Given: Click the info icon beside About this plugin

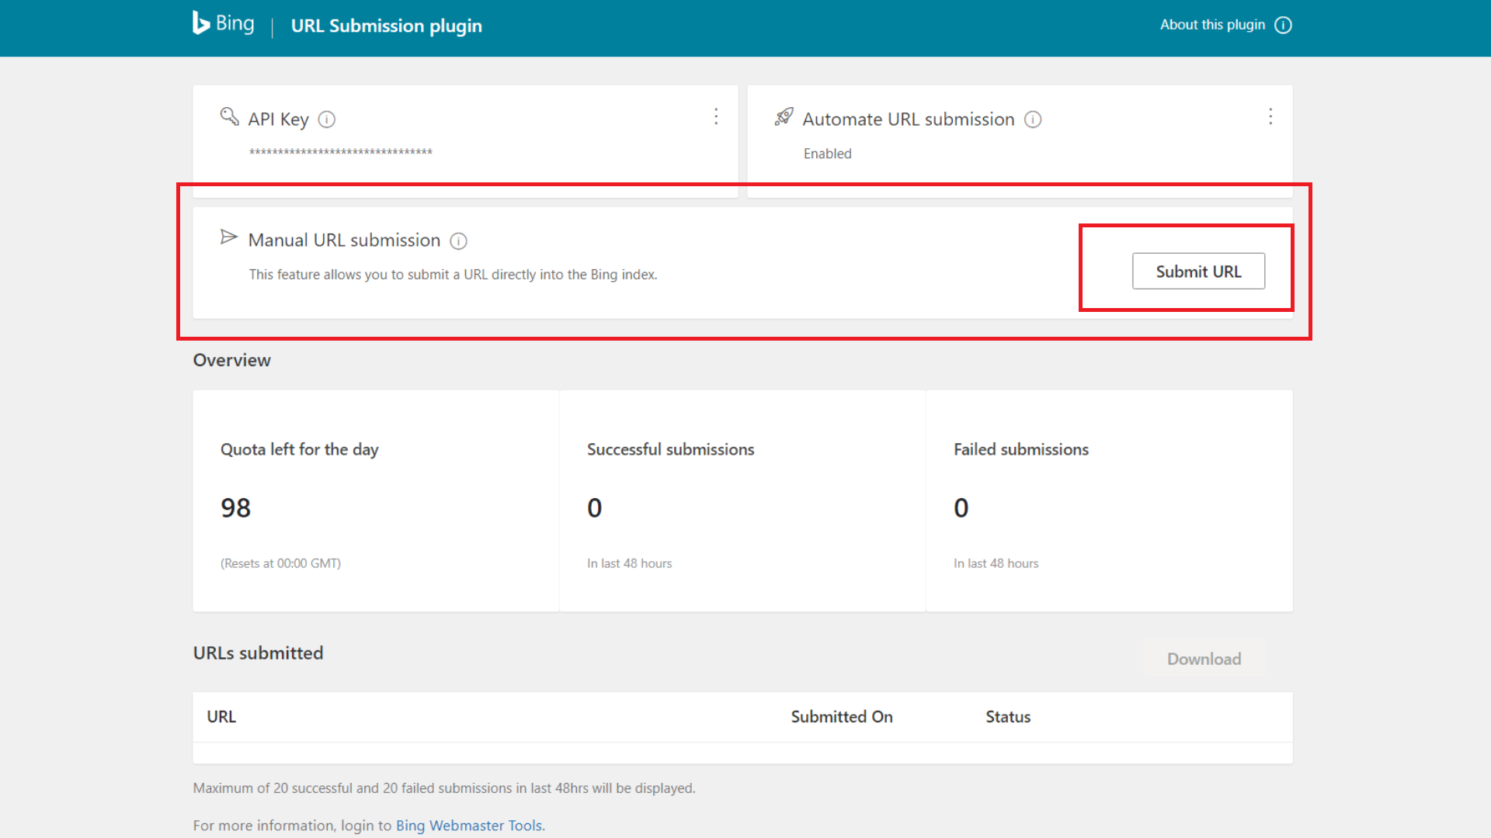Looking at the screenshot, I should coord(1284,25).
